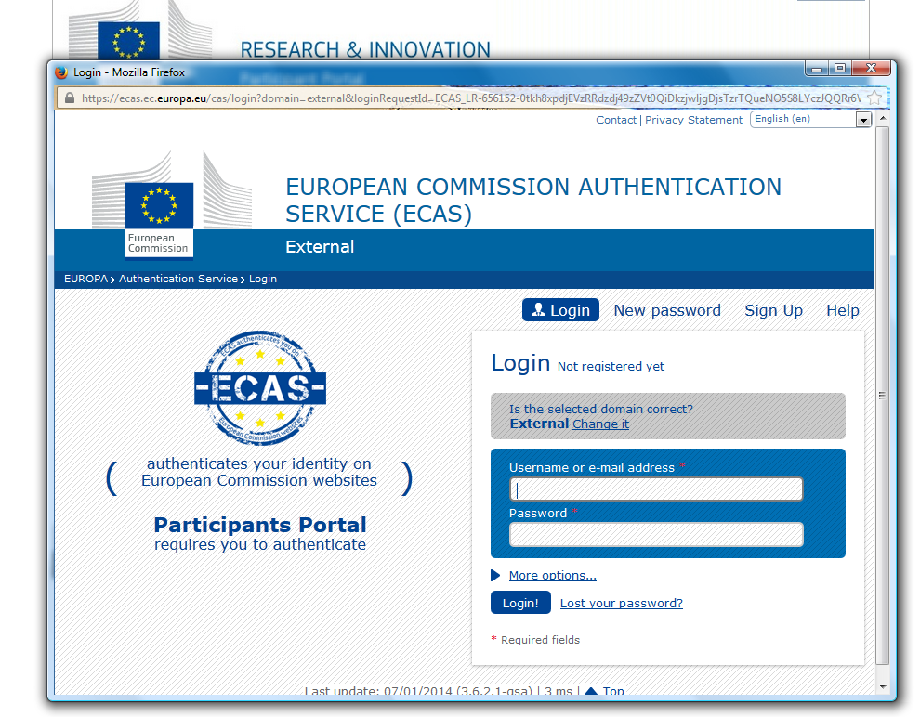Click the Top arrow icon in footer
The height and width of the screenshot is (717, 920).
[x=591, y=691]
